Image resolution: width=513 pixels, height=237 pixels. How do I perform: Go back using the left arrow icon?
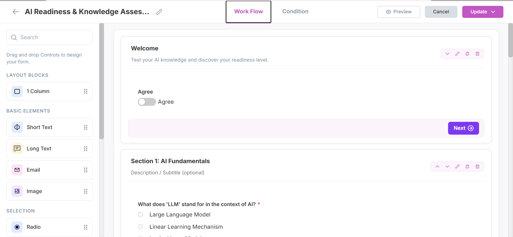pyautogui.click(x=16, y=12)
